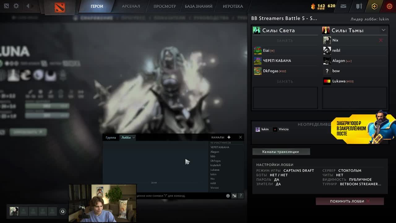The height and width of the screenshot is (223, 396).
Task: Click Eiai's avatar in Radiant team
Action: (x=257, y=50)
